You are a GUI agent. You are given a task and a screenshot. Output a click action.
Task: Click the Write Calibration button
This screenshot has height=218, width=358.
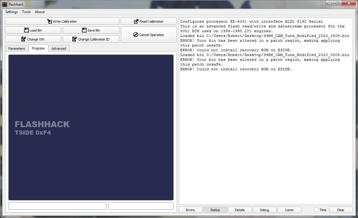(62, 21)
